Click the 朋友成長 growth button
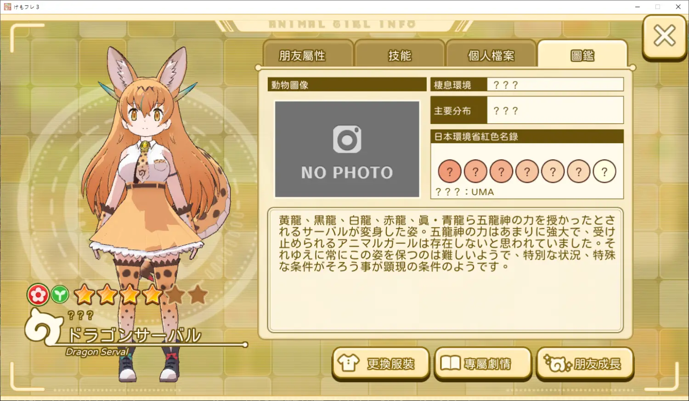The height and width of the screenshot is (401, 689). (x=585, y=364)
